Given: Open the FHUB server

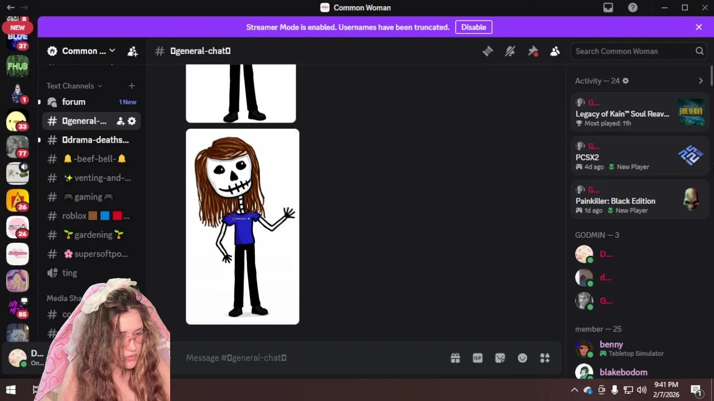Looking at the screenshot, I should [17, 66].
